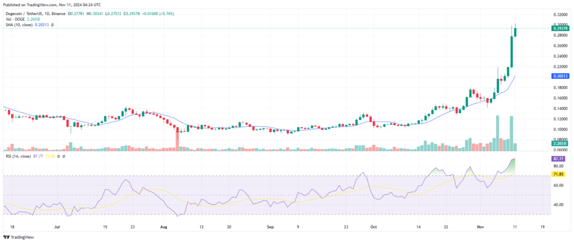The width and height of the screenshot is (574, 243).
Task: Click the null symbol beside the RSI legend
Action: (x=63, y=156)
